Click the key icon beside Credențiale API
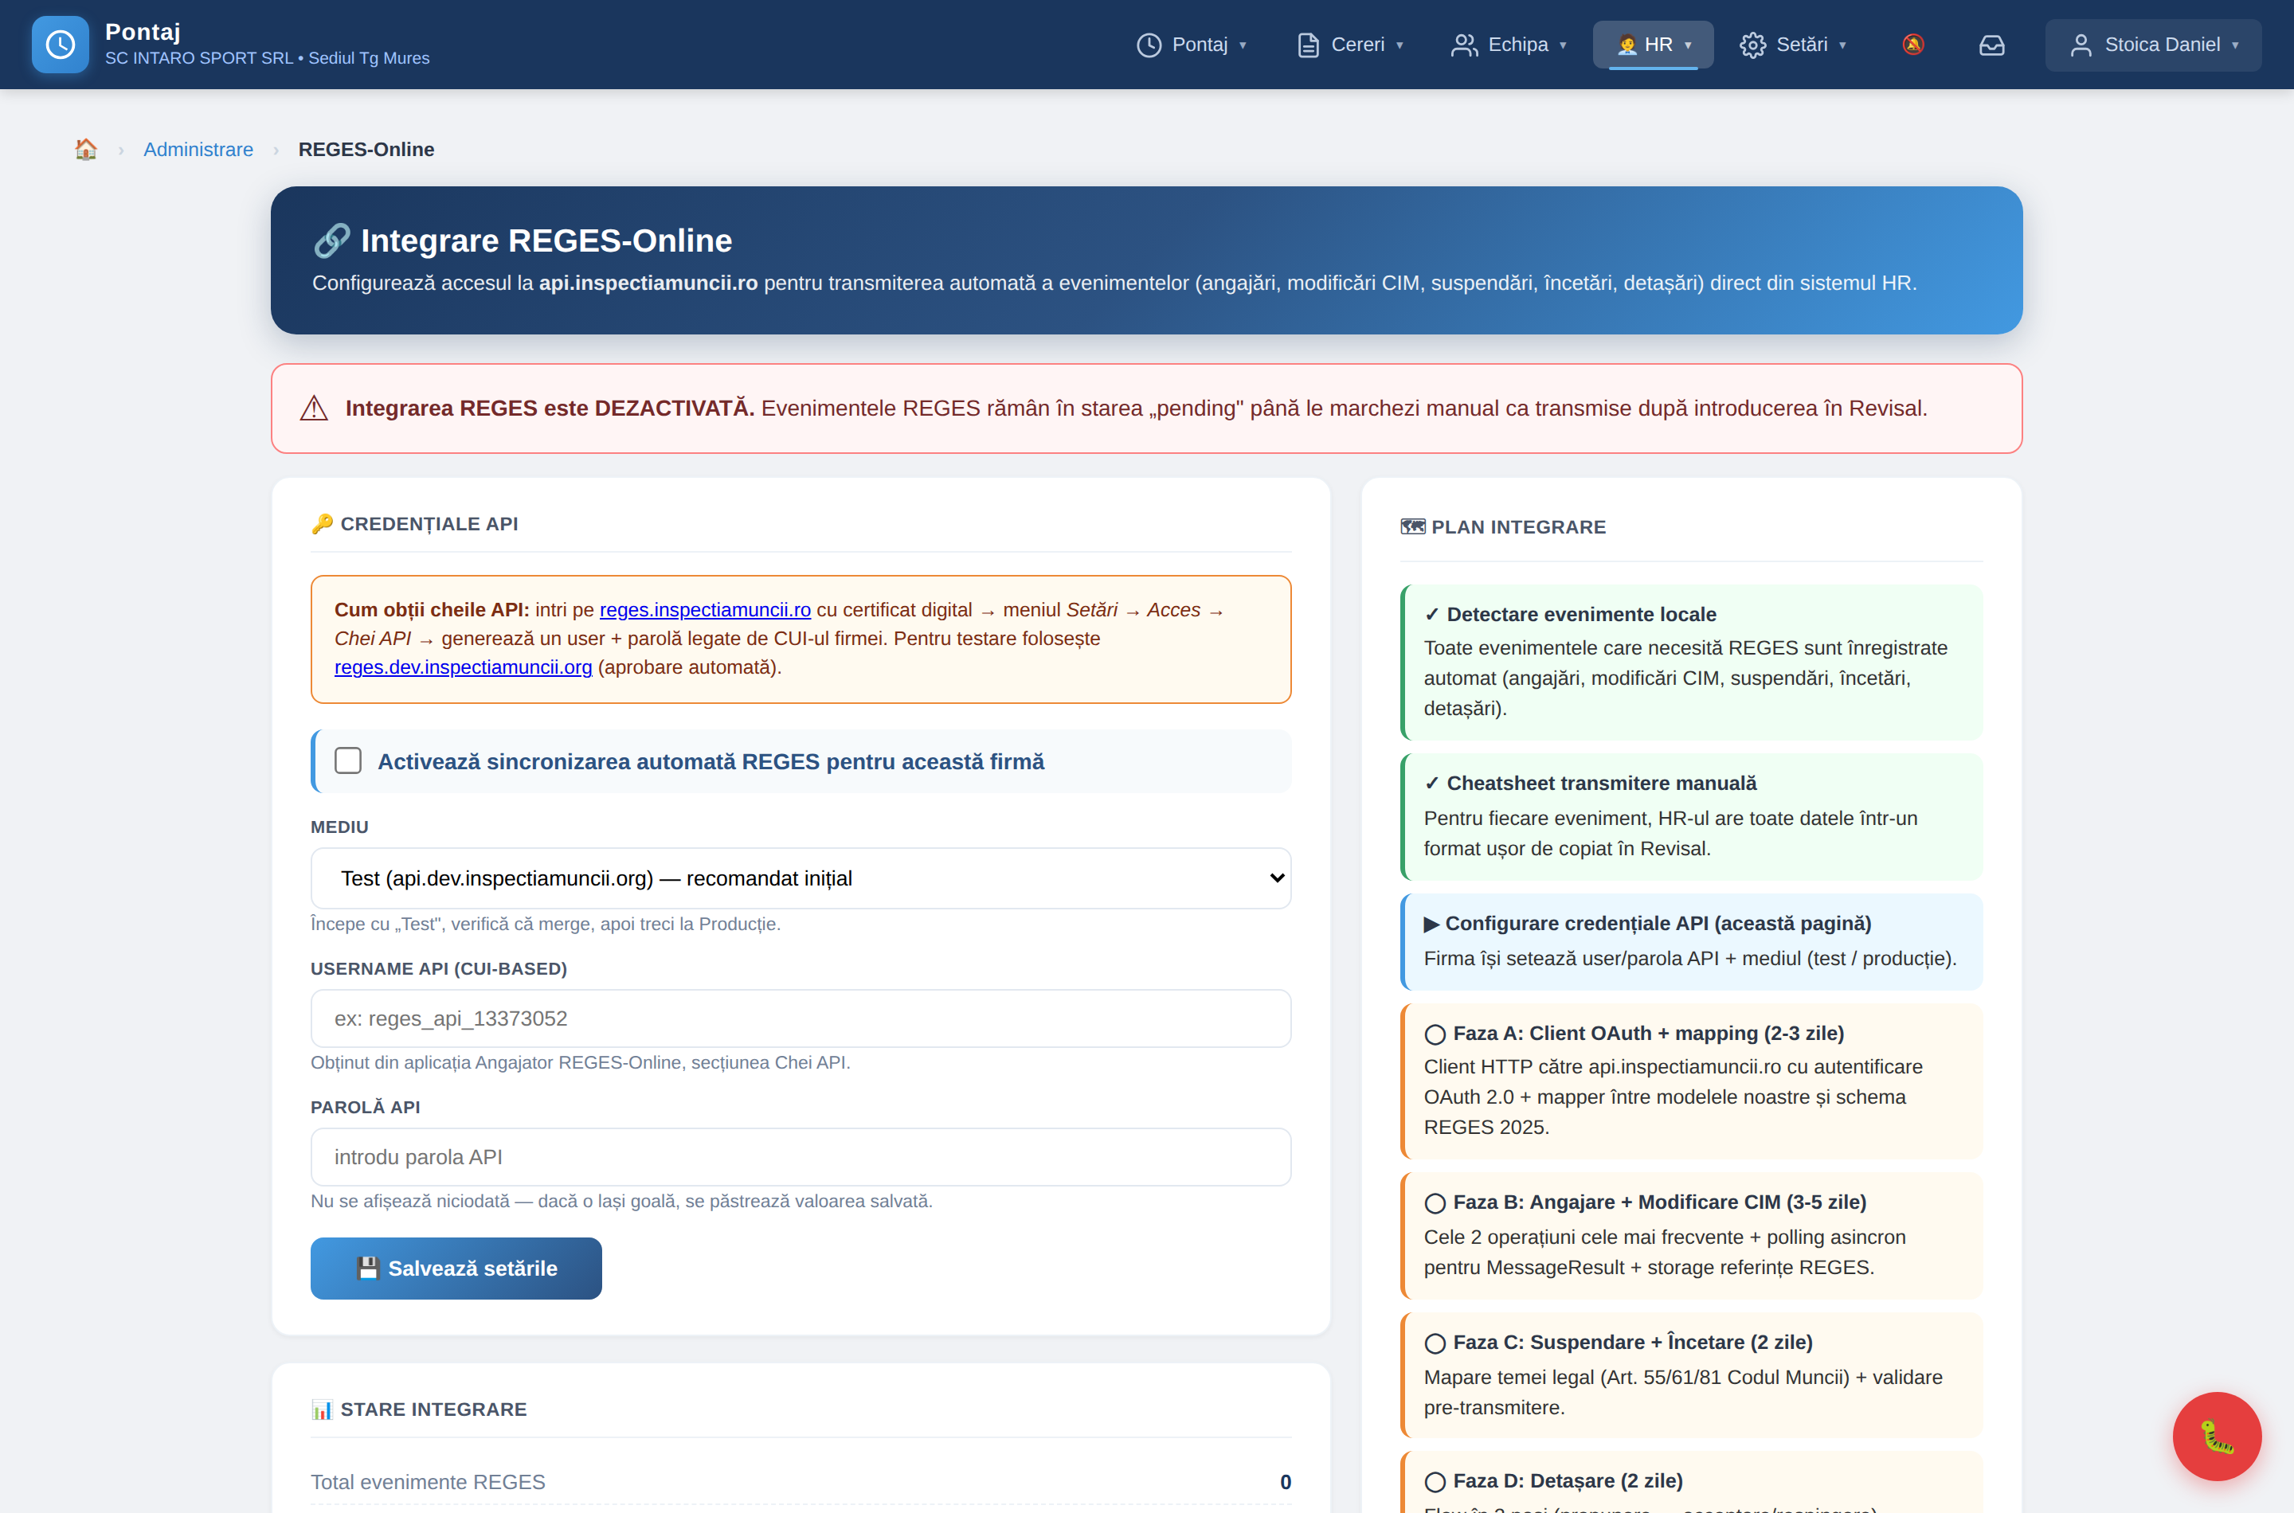Screen dimensions: 2294x1513 click(x=323, y=524)
